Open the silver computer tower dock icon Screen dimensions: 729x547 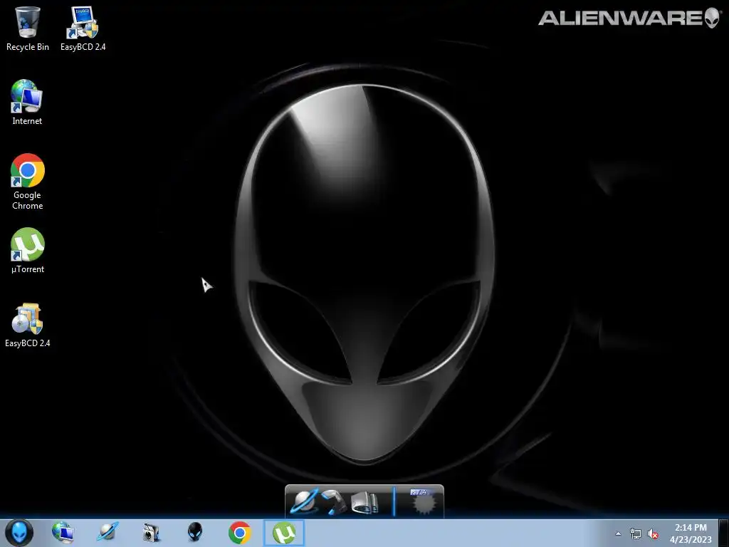tap(365, 503)
